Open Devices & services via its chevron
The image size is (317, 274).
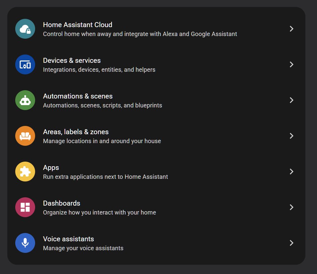291,64
